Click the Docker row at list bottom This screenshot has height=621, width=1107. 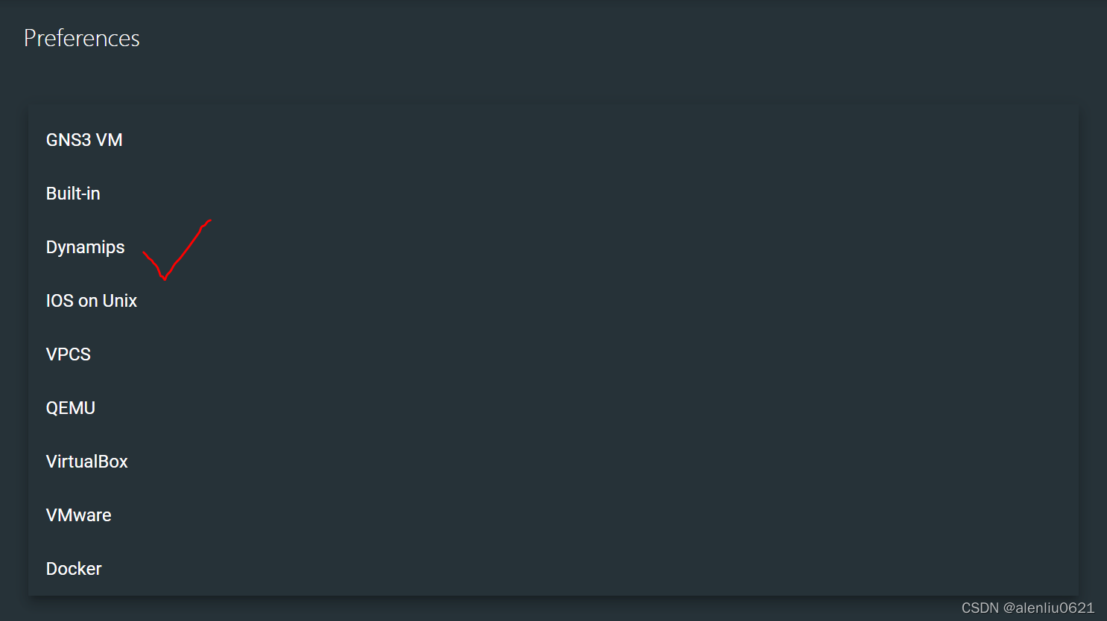tap(553, 569)
